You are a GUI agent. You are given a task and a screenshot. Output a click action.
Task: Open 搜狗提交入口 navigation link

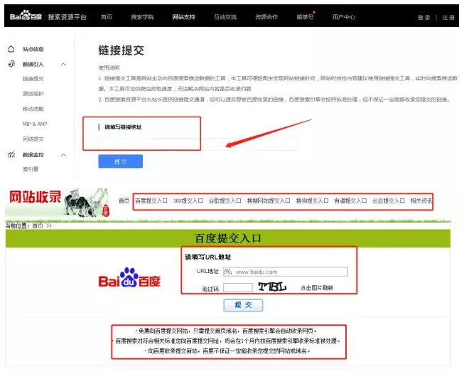(312, 201)
